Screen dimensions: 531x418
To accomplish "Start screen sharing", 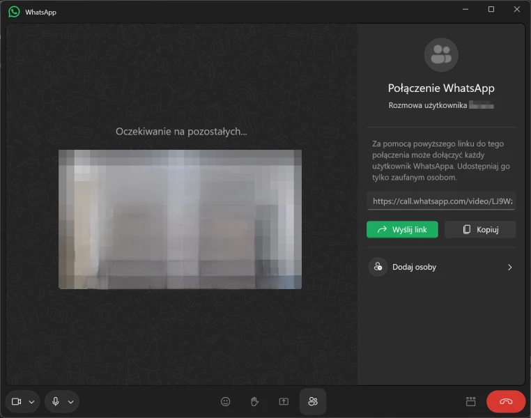I will (284, 401).
